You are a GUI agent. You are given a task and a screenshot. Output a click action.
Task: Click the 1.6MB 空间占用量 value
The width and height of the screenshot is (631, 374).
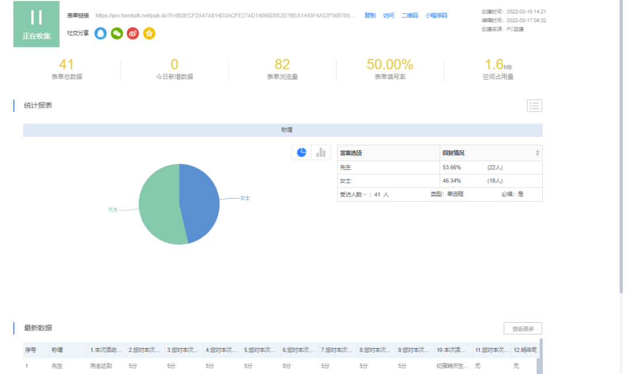pos(498,64)
